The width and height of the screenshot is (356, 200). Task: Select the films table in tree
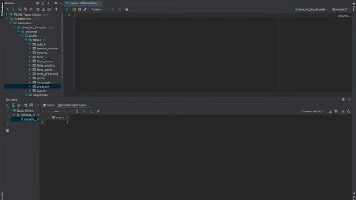coord(40,57)
